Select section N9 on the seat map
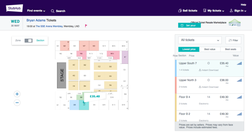252x137 pixels. coord(94,46)
